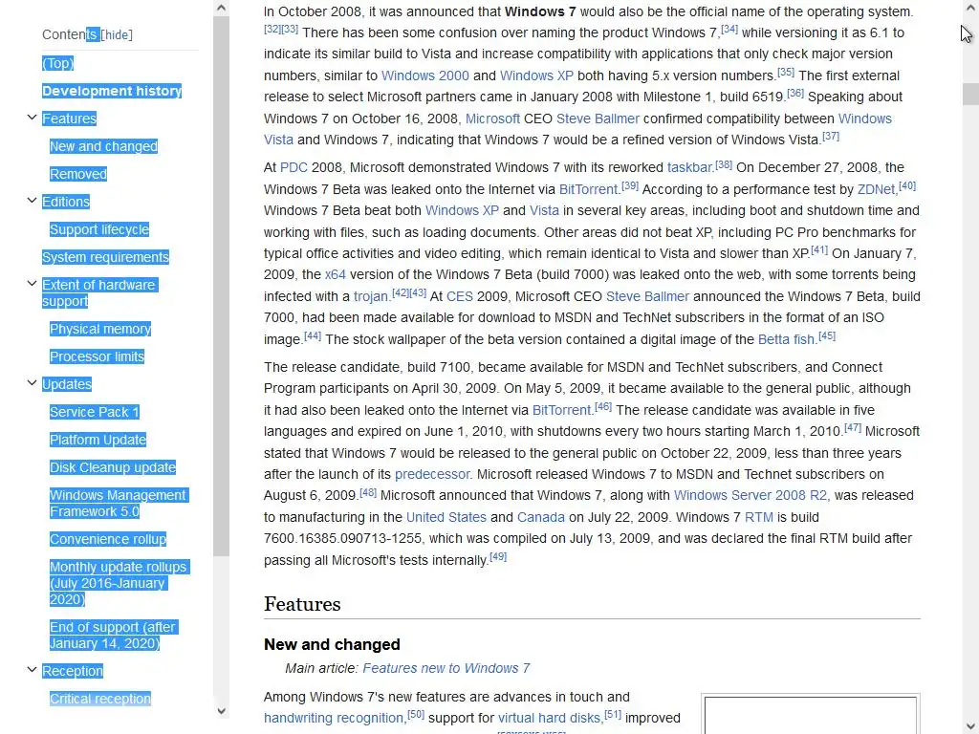Jump to (Top) in contents
The height and width of the screenshot is (734, 979).
click(x=58, y=63)
